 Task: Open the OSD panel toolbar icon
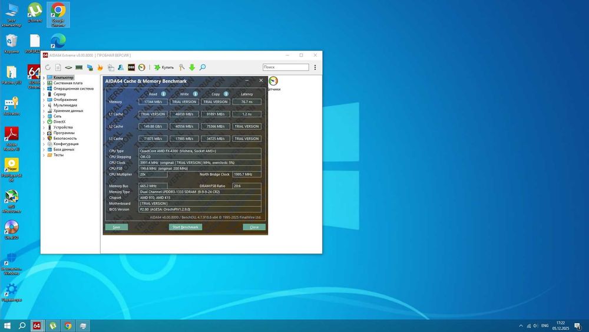[x=131, y=67]
